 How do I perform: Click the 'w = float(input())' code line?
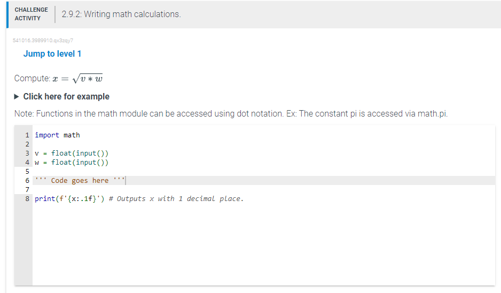click(x=72, y=163)
